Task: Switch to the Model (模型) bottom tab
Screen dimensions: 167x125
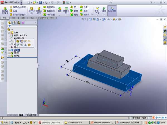Action: [21, 115]
